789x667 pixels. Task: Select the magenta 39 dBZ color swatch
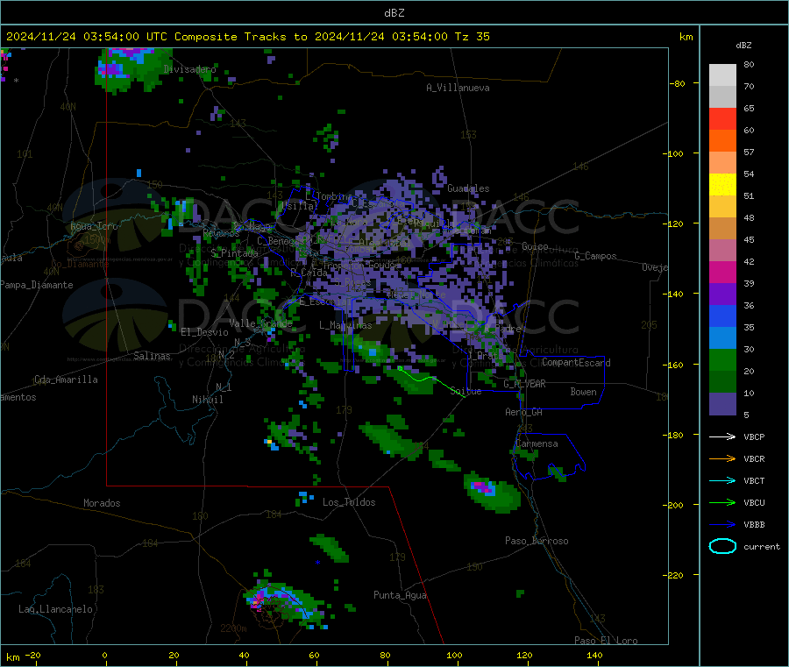point(722,272)
